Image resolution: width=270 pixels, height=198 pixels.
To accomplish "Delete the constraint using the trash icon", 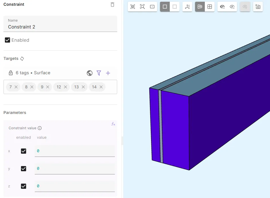I will tap(112, 5).
